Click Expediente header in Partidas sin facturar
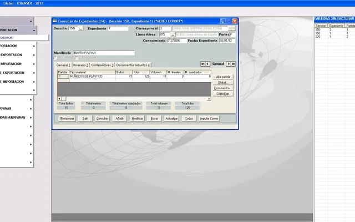 336,26
